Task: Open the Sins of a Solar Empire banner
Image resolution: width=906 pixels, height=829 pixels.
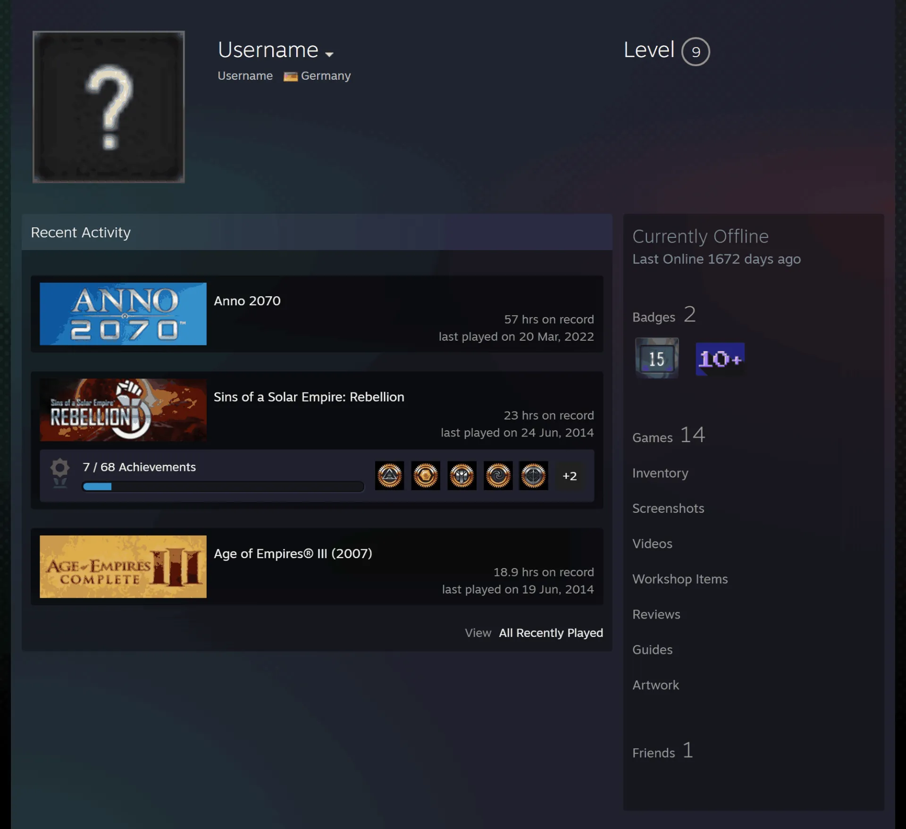Action: tap(123, 410)
